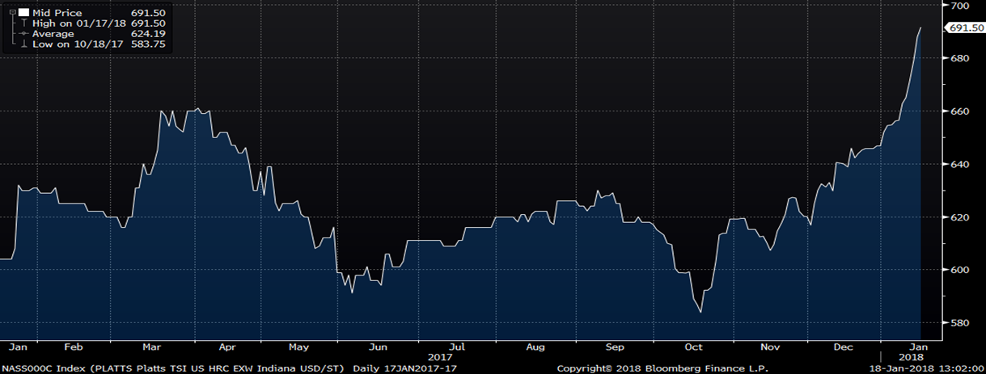Click the Mar label on the date axis
The height and width of the screenshot is (374, 986).
click(x=150, y=347)
